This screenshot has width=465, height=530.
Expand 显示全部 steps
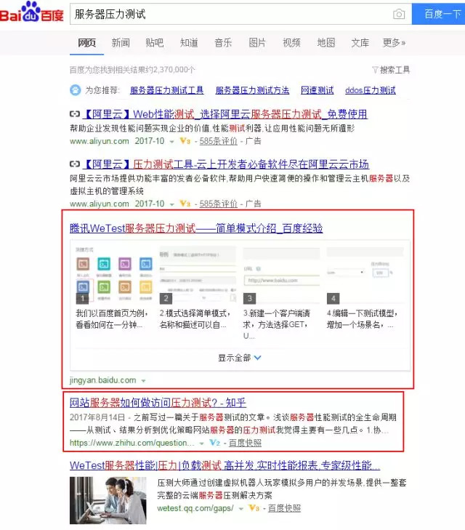click(x=240, y=358)
